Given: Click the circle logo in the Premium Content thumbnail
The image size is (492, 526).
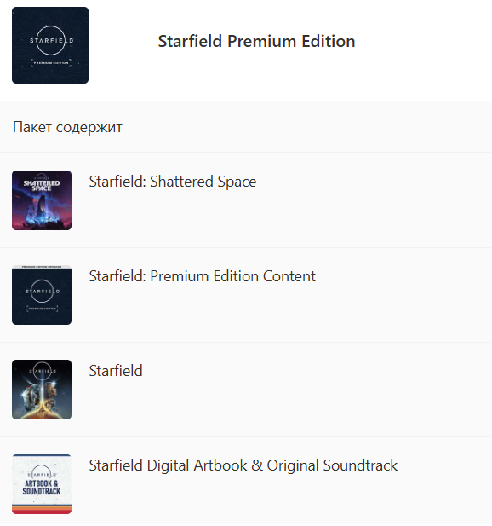Looking at the screenshot, I should [x=43, y=291].
